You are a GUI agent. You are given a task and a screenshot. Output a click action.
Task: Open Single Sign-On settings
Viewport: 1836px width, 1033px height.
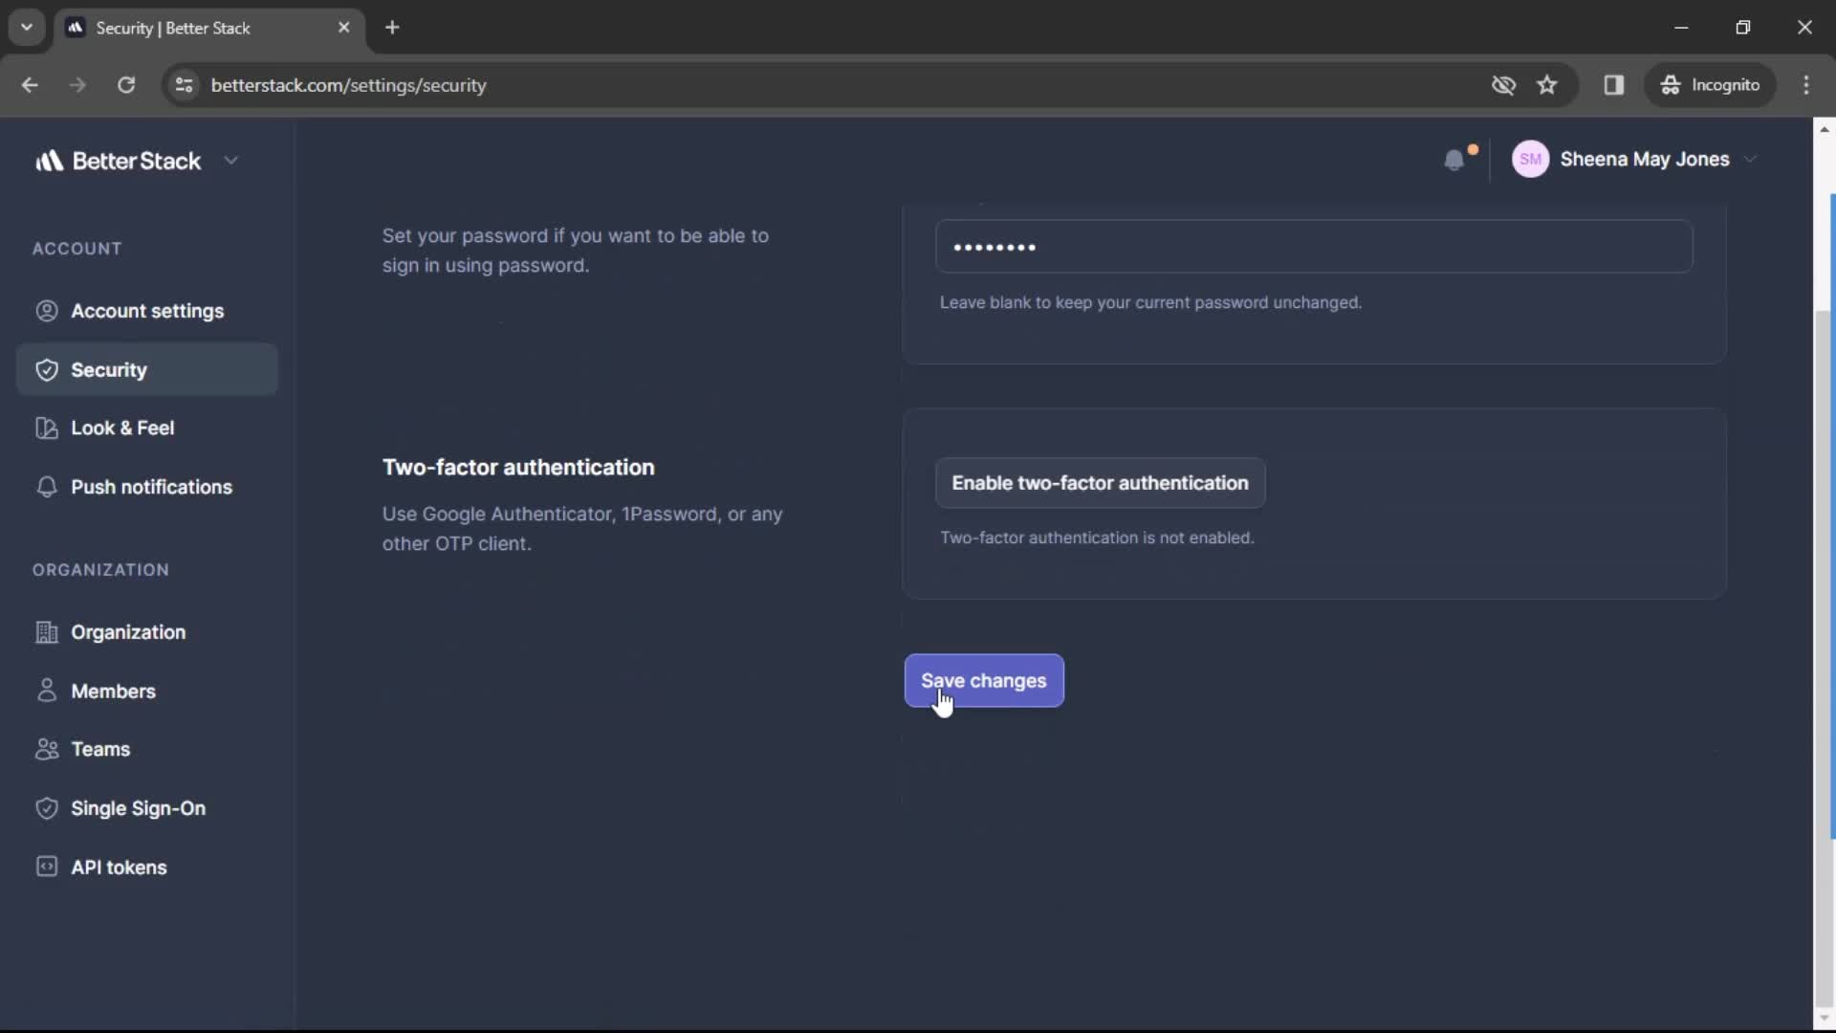(138, 807)
